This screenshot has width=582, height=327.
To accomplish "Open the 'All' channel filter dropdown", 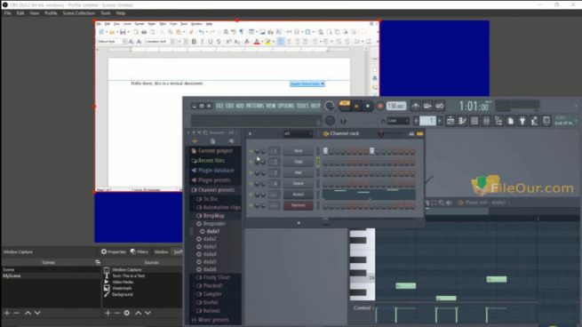I will [298, 133].
